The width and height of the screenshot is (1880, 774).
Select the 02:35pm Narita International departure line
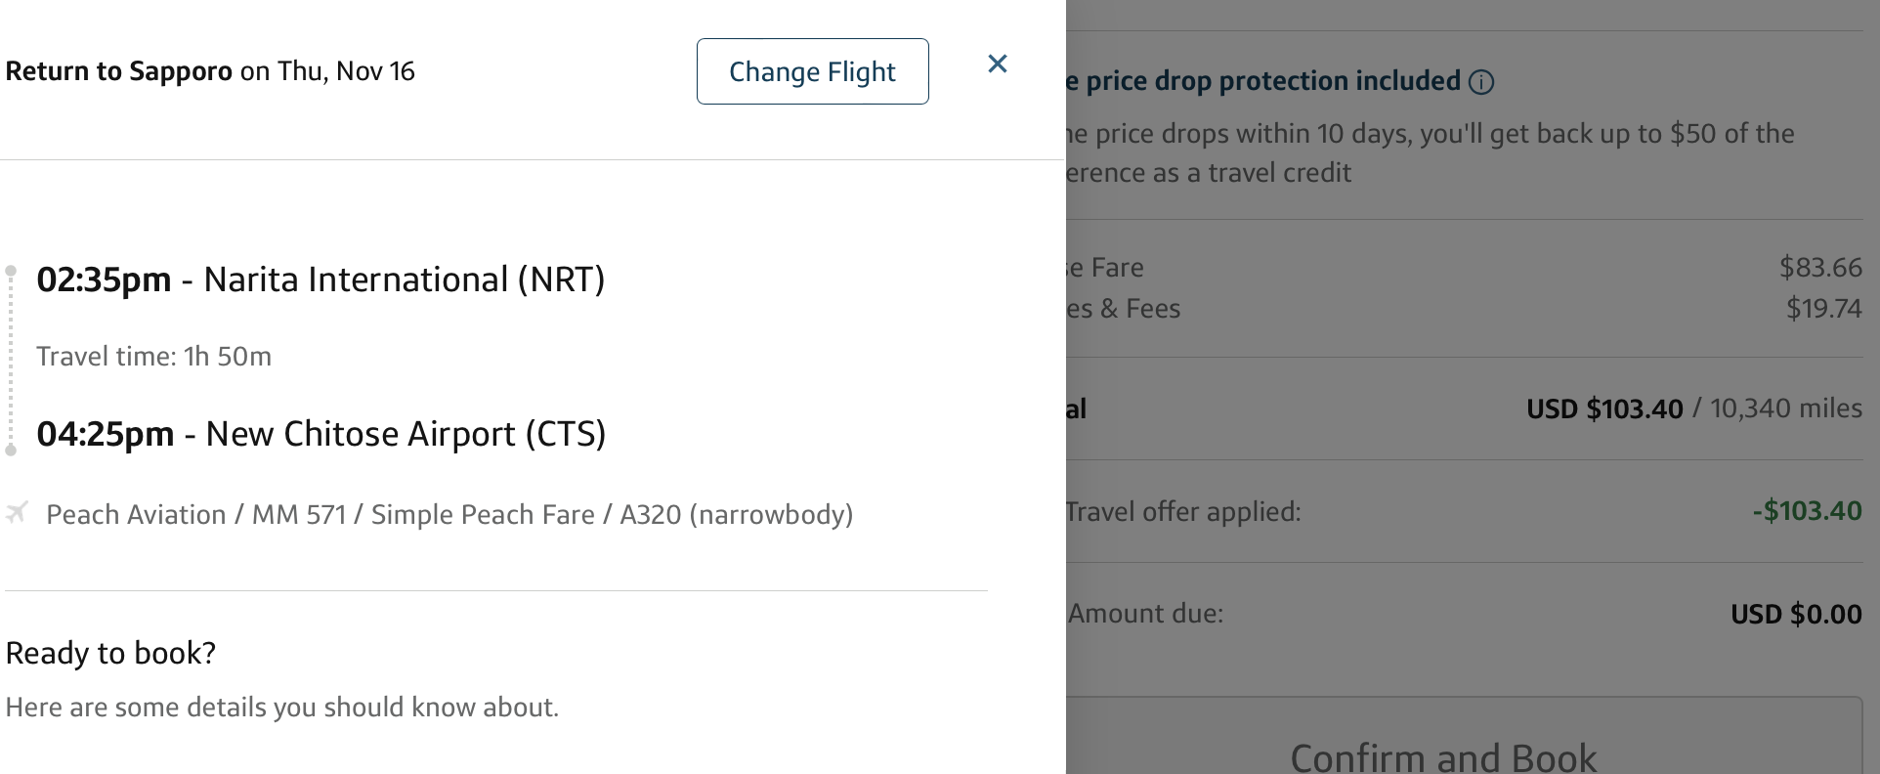320,279
